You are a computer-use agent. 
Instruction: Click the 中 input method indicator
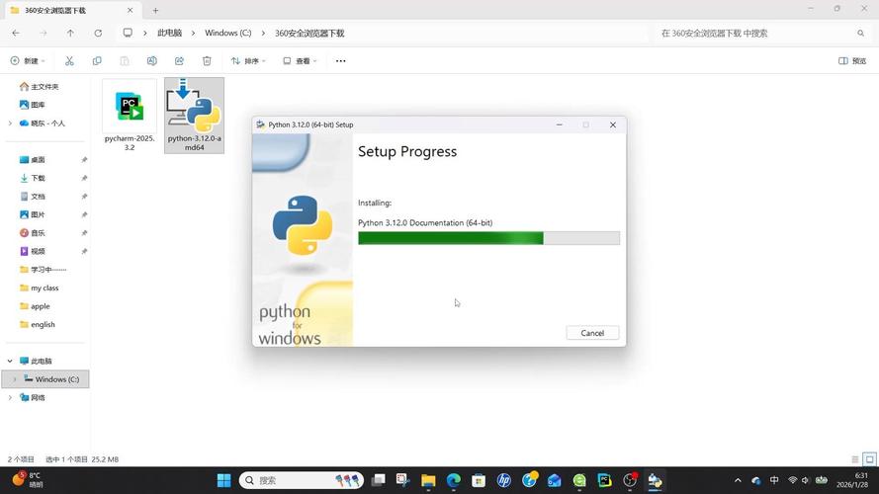coord(774,480)
